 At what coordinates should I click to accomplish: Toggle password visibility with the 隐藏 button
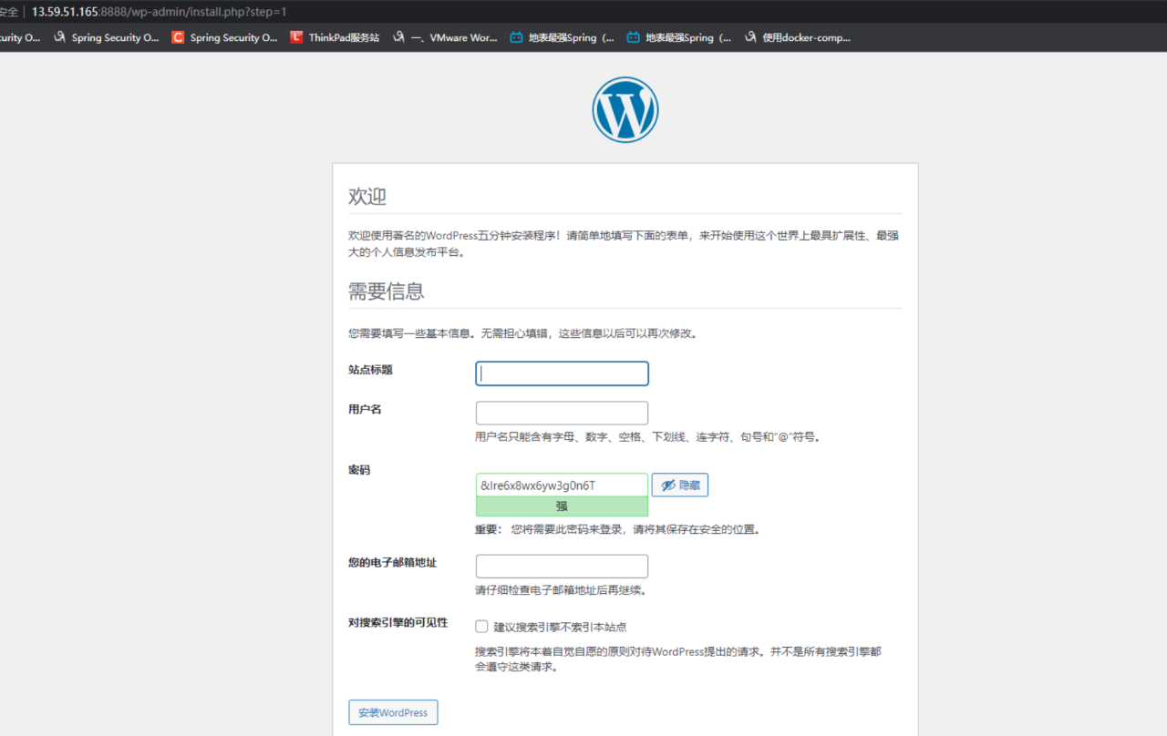click(679, 485)
